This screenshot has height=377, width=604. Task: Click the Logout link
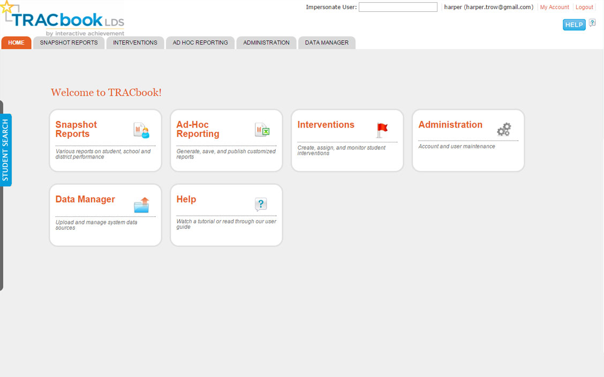[x=584, y=7]
